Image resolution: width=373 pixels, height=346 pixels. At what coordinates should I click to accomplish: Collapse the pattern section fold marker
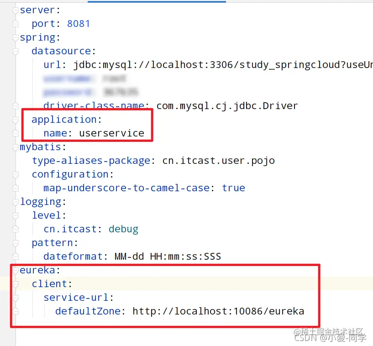pyautogui.click(x=16, y=243)
